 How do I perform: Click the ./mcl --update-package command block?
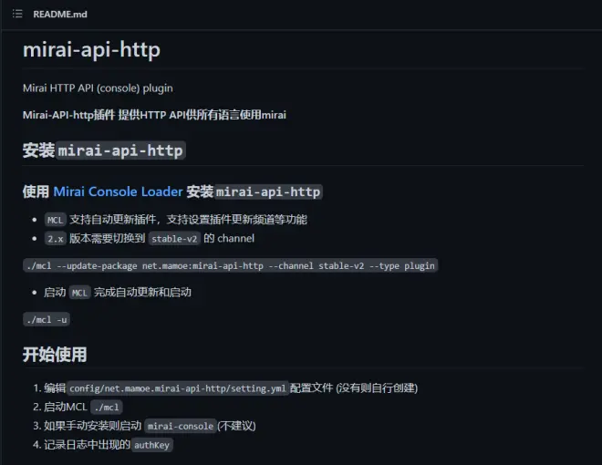pos(231,265)
